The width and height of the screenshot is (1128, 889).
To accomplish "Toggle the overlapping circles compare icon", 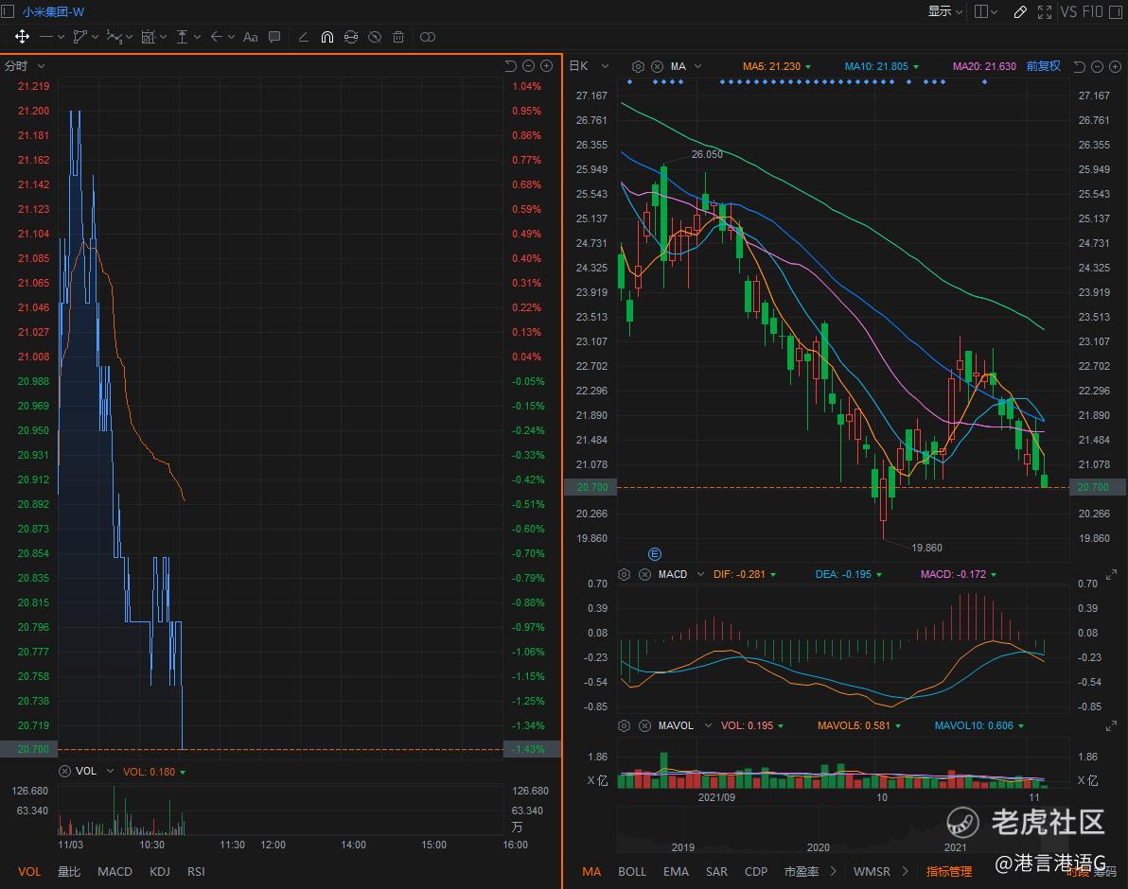I will pos(428,37).
